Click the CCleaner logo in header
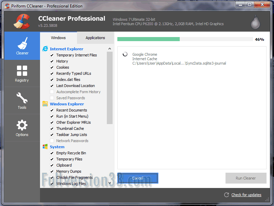274x206 pixels. tap(22, 21)
